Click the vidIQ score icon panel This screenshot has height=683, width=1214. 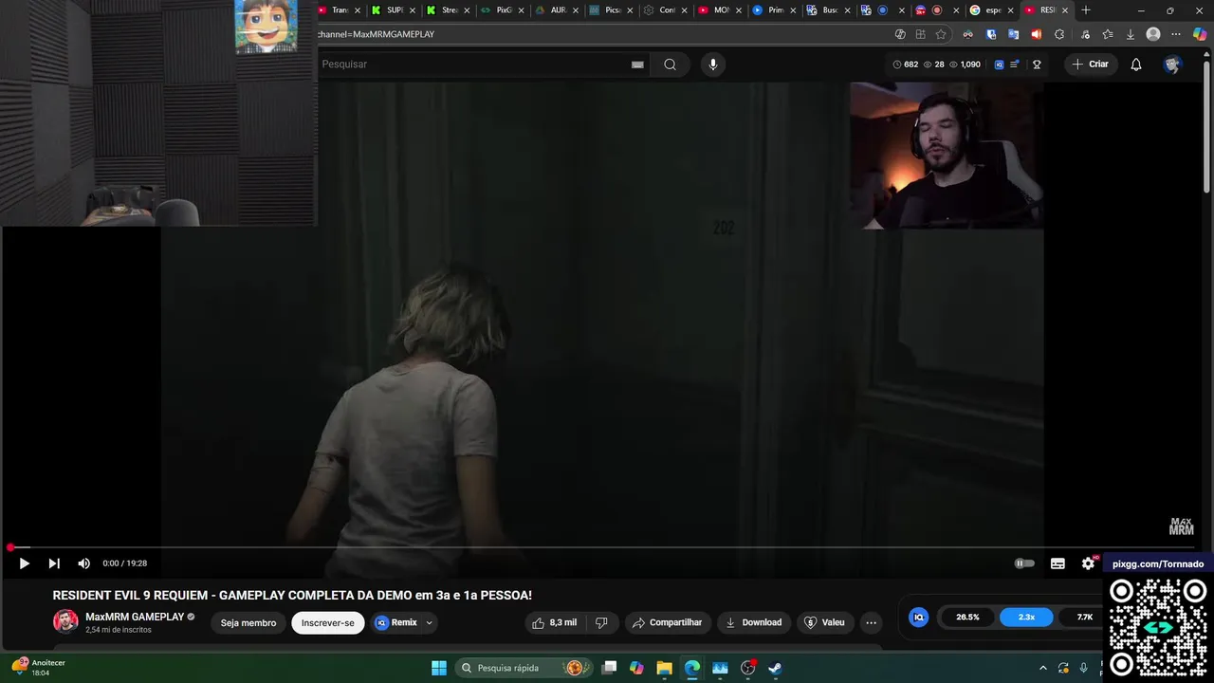918,618
